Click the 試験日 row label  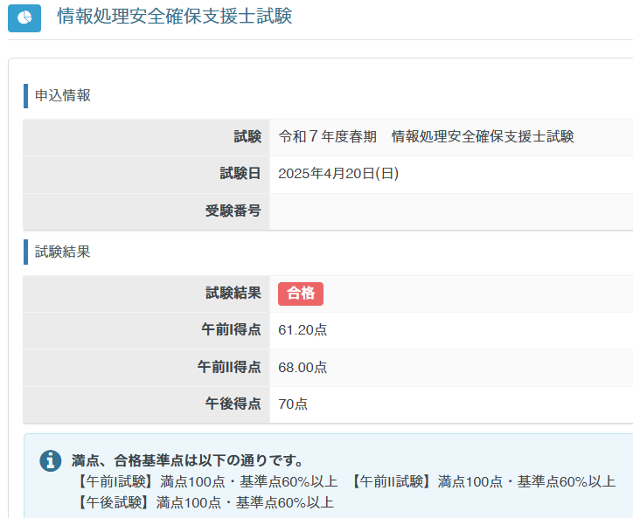[x=240, y=174]
